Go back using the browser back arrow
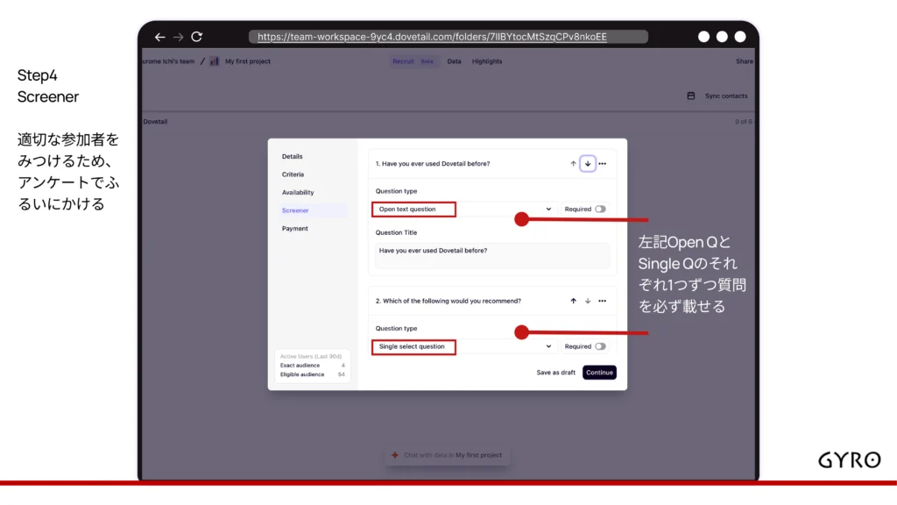 [x=159, y=37]
